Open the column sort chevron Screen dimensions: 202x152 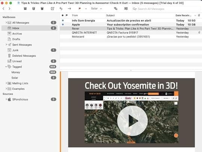[x=195, y=15]
